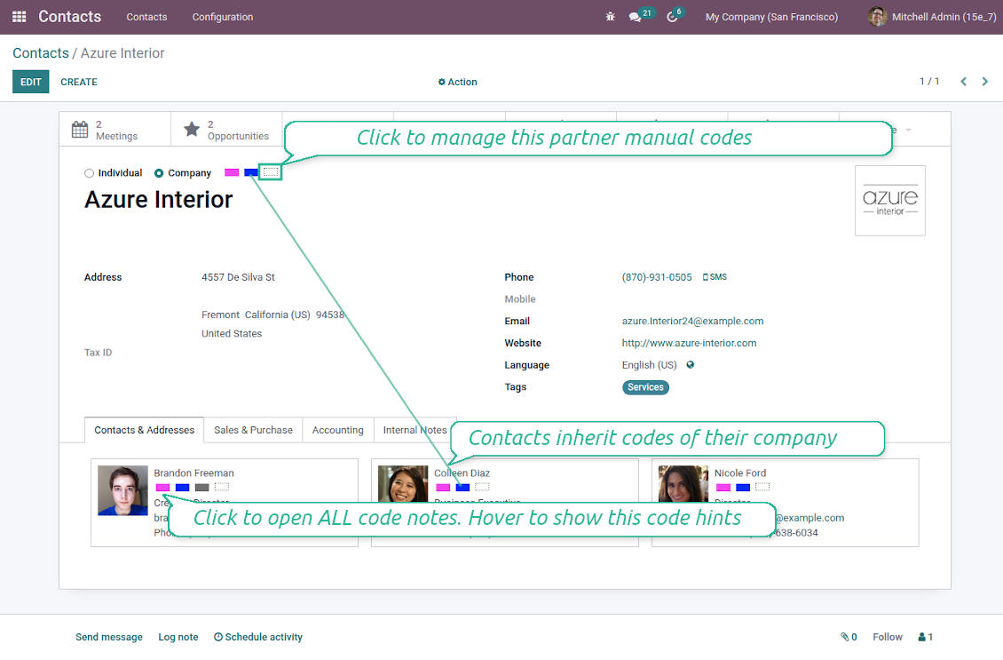Open conversations icon with 21 badge
The image size is (1003, 660).
(636, 17)
